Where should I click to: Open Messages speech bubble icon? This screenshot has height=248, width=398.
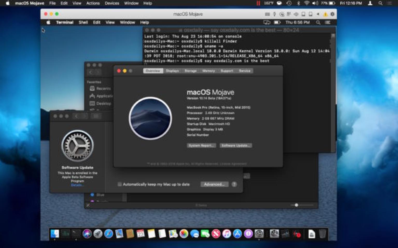[194, 234]
